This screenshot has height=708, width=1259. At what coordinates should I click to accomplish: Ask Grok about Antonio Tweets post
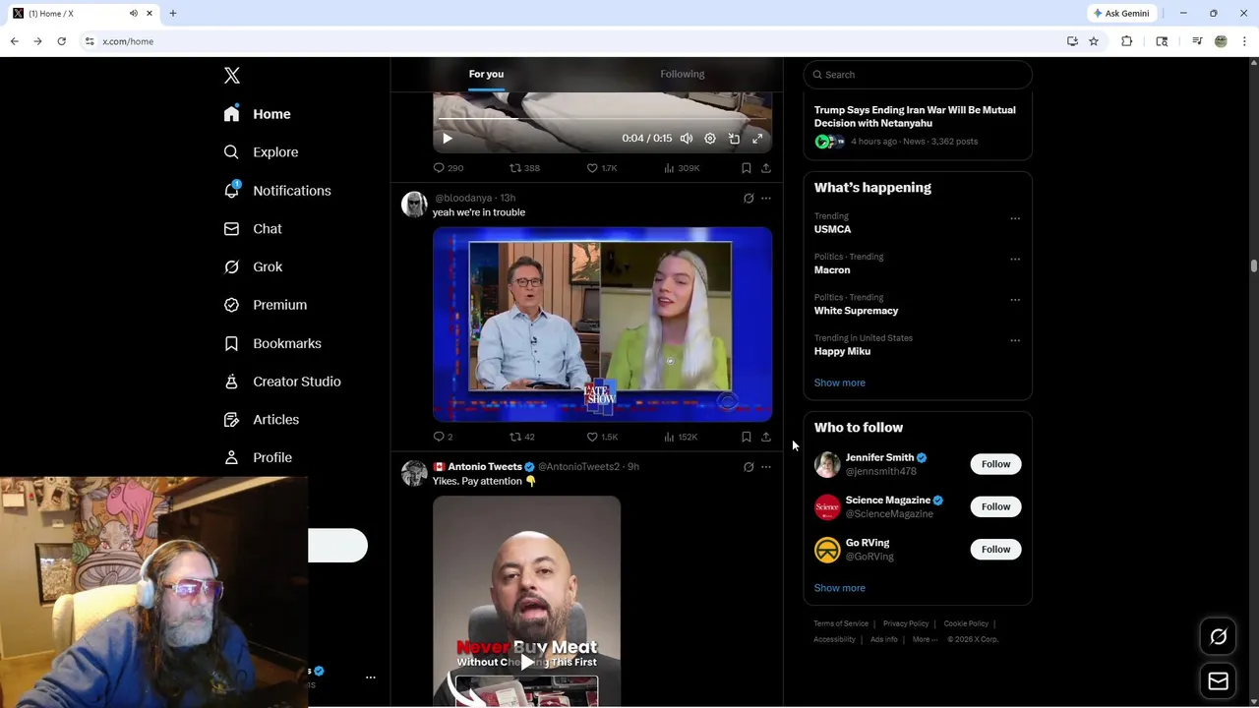point(749,467)
